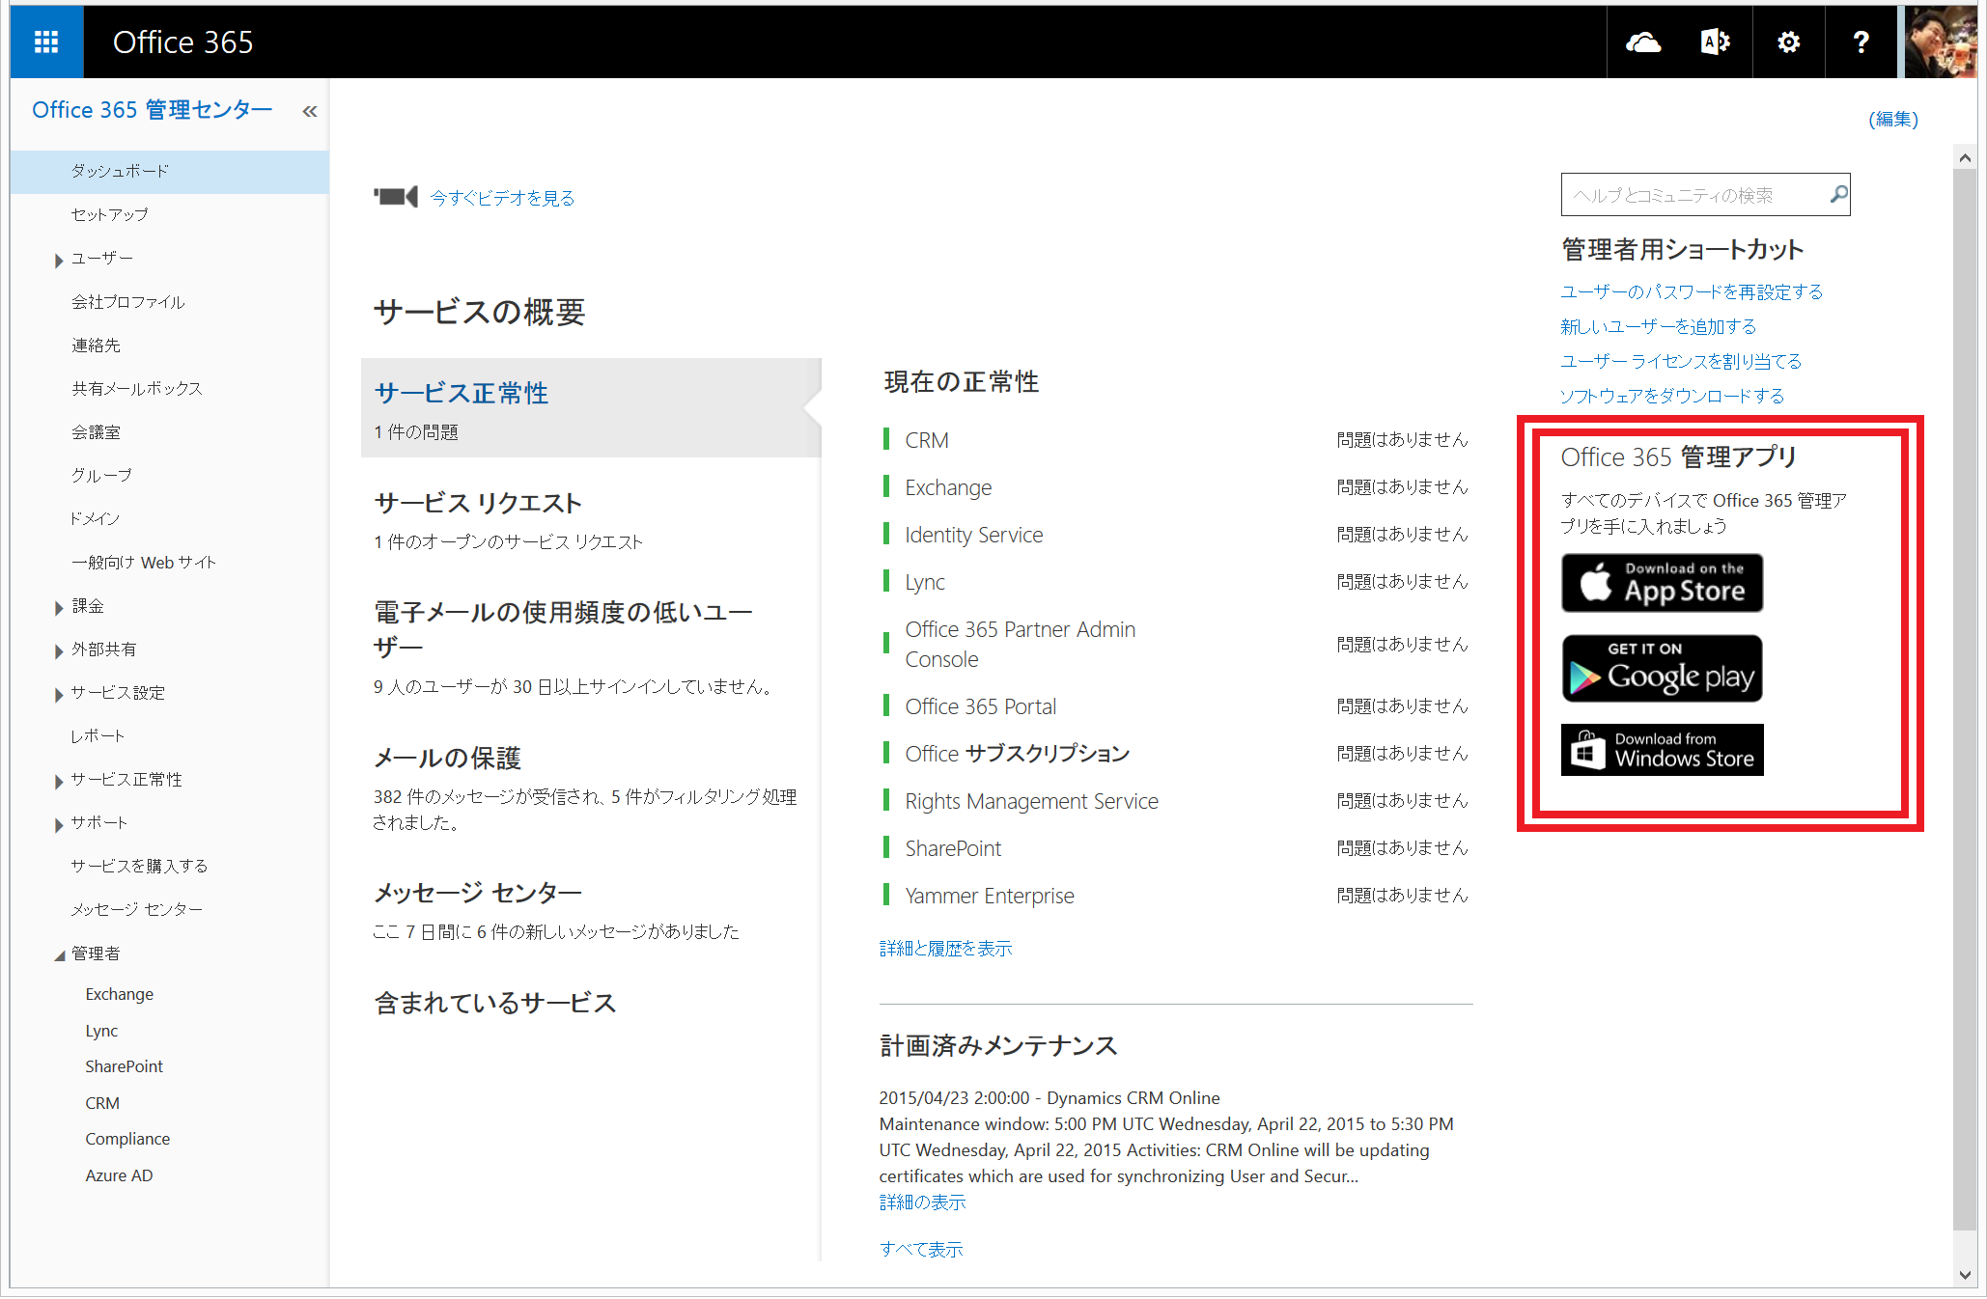Click ユーザーのパスワードを再設定する shortcut
The image size is (1987, 1299).
[1692, 292]
